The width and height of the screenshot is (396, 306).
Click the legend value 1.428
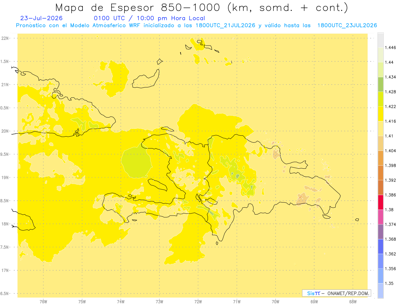(x=391, y=92)
